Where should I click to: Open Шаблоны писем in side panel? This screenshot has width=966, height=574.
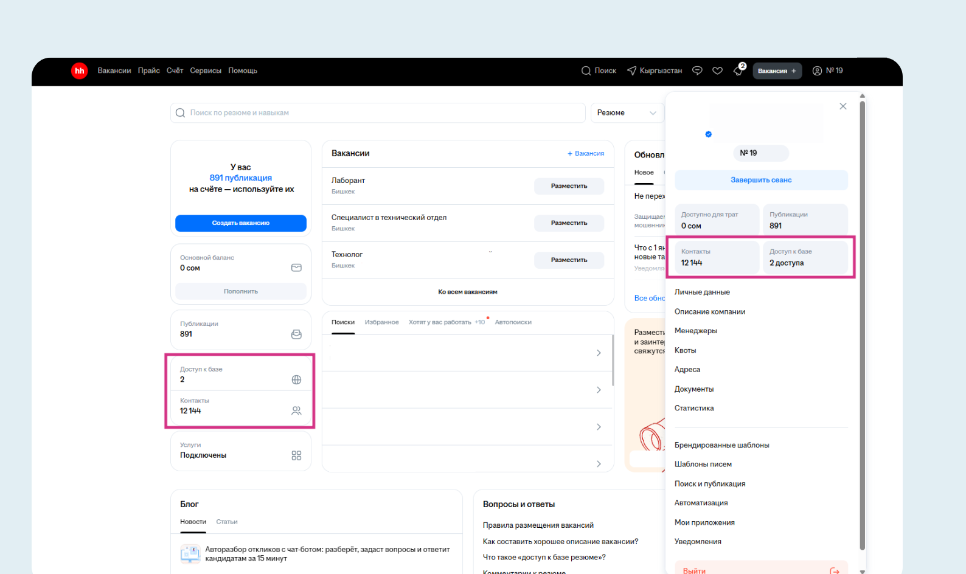(703, 464)
